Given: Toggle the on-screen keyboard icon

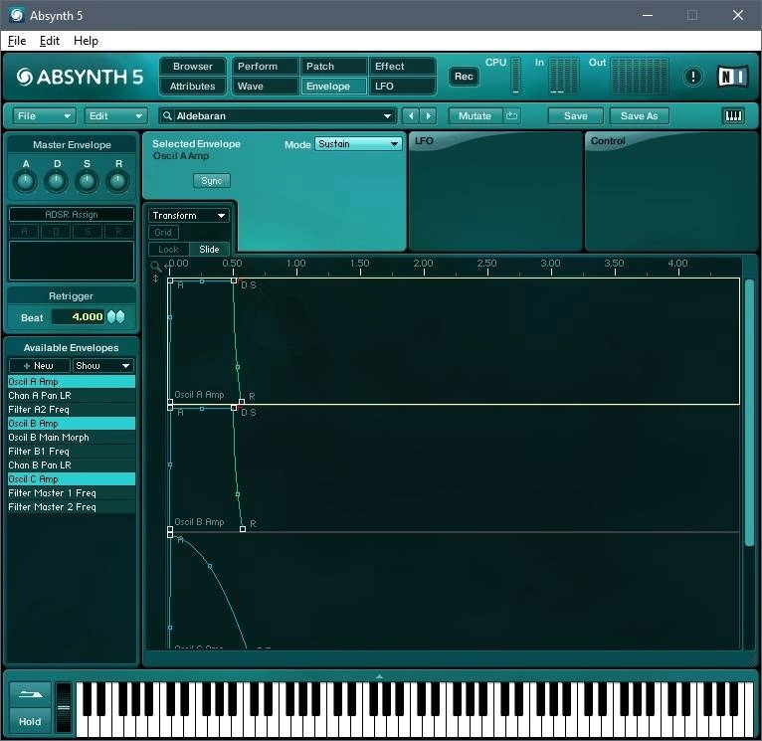Looking at the screenshot, I should point(733,115).
